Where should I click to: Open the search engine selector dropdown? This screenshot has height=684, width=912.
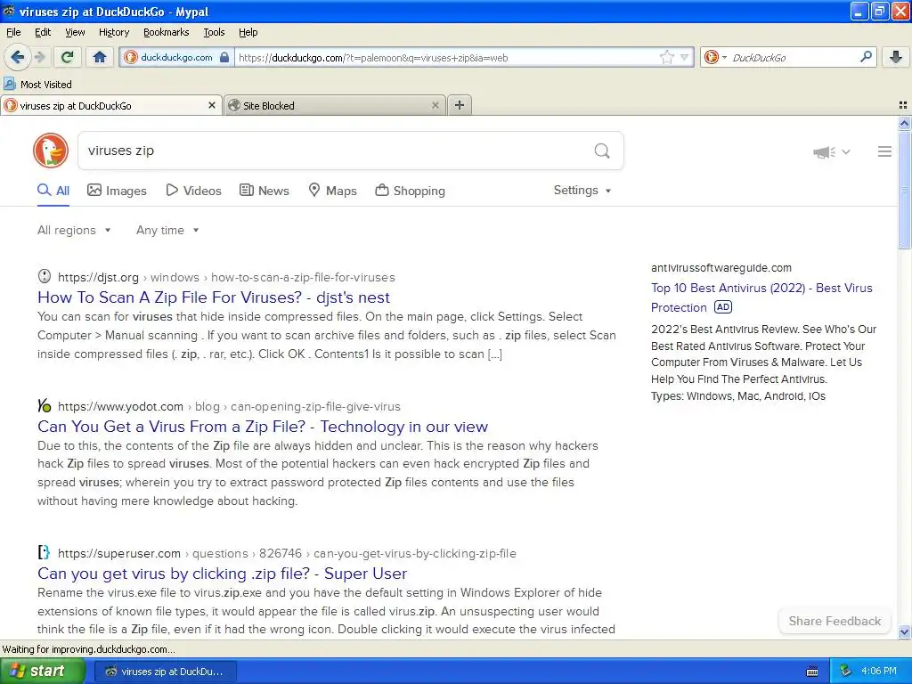[x=715, y=57]
